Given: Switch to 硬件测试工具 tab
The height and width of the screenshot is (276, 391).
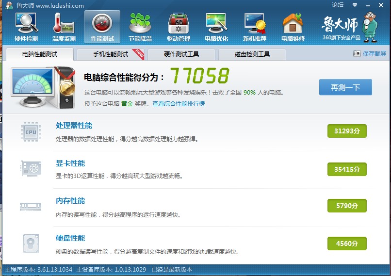Looking at the screenshot, I should (181, 54).
